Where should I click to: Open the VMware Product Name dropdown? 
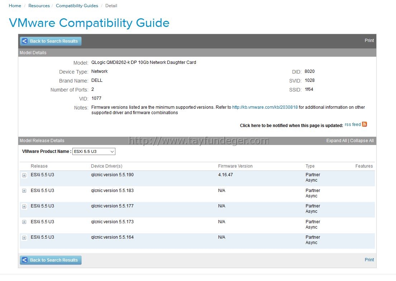[x=94, y=151]
